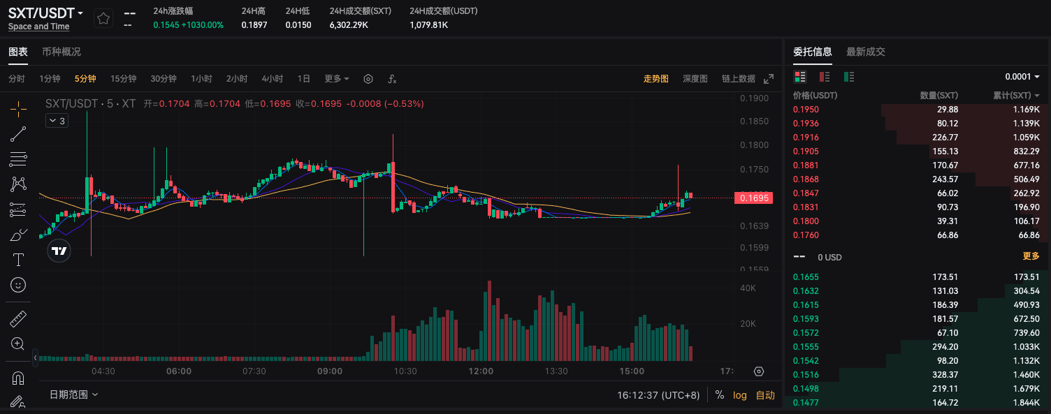This screenshot has height=414, width=1051.
Task: Activate the ruler measure tool
Action: pyautogui.click(x=18, y=319)
